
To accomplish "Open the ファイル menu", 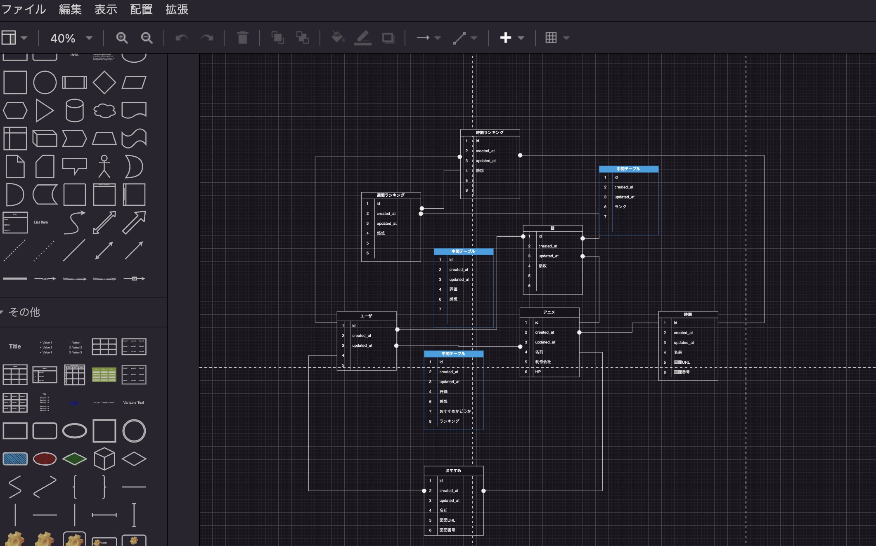I will [x=24, y=9].
